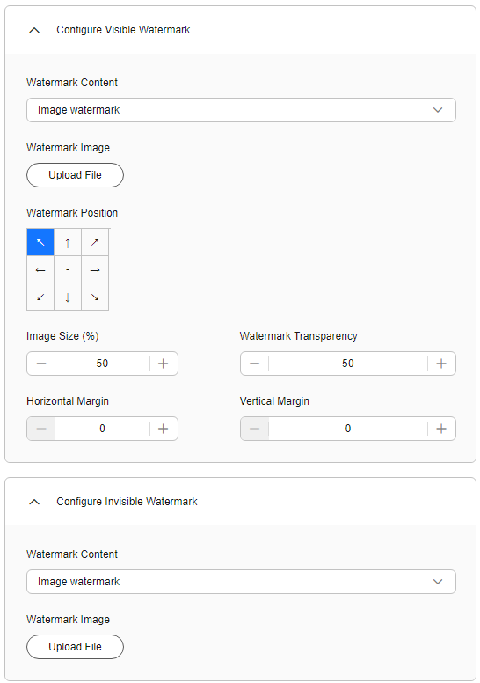Select top-center watermark position arrow
This screenshot has width=480, height=683.
(x=68, y=242)
